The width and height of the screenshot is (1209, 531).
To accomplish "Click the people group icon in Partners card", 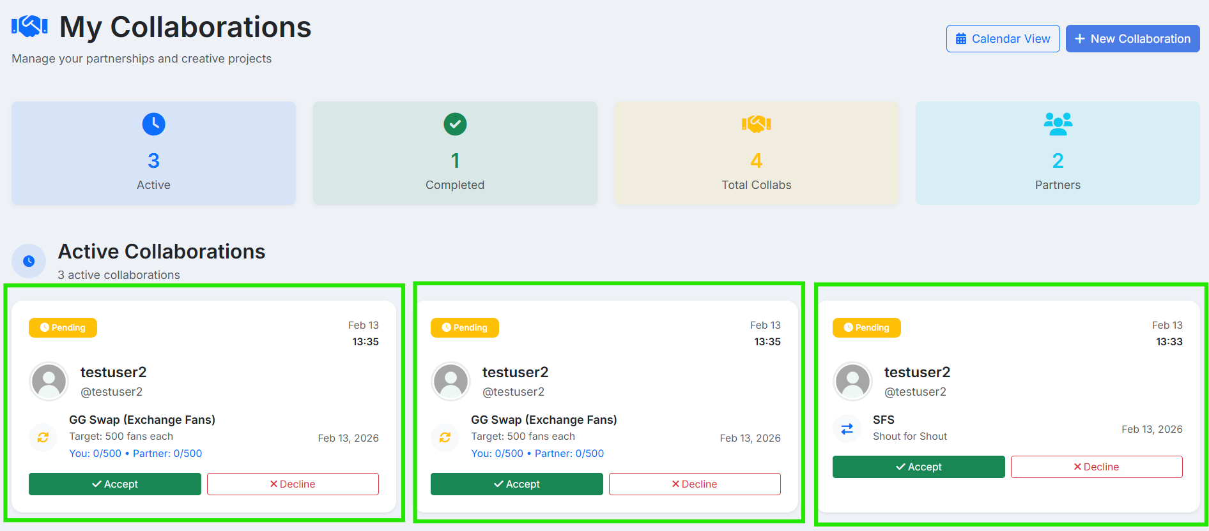I will [x=1058, y=124].
